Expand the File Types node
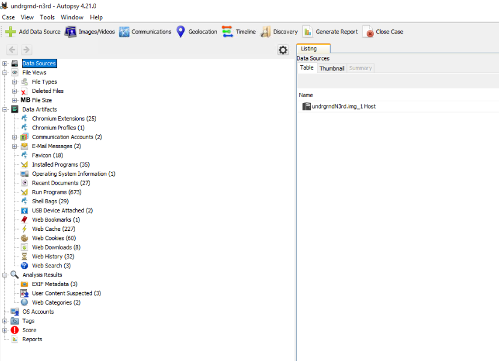 (x=14, y=82)
